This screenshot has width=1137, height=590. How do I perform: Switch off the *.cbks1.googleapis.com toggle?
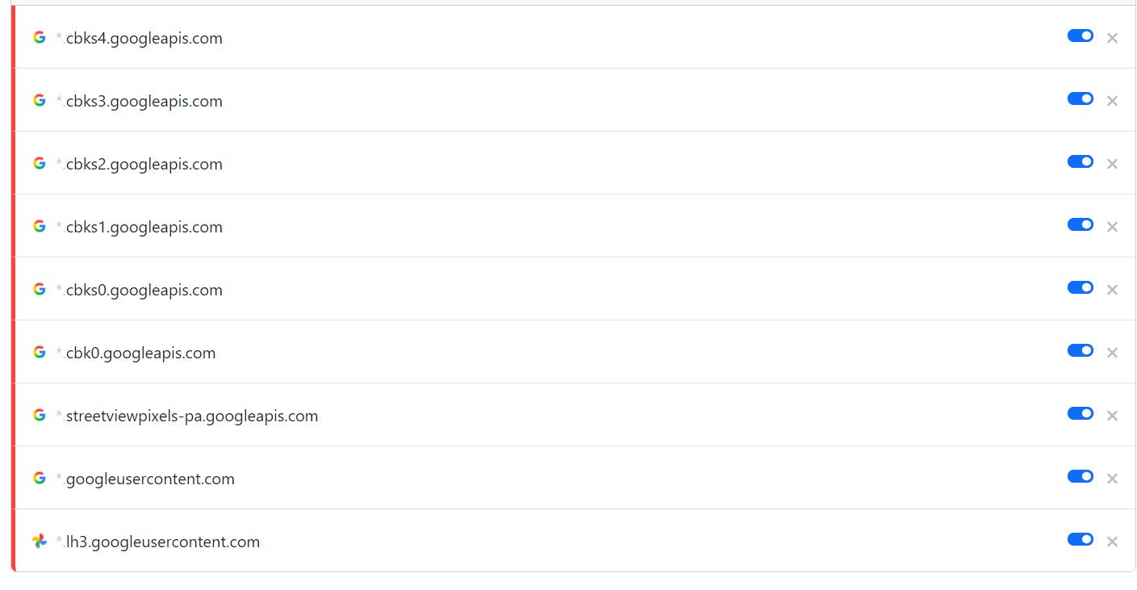click(x=1080, y=224)
